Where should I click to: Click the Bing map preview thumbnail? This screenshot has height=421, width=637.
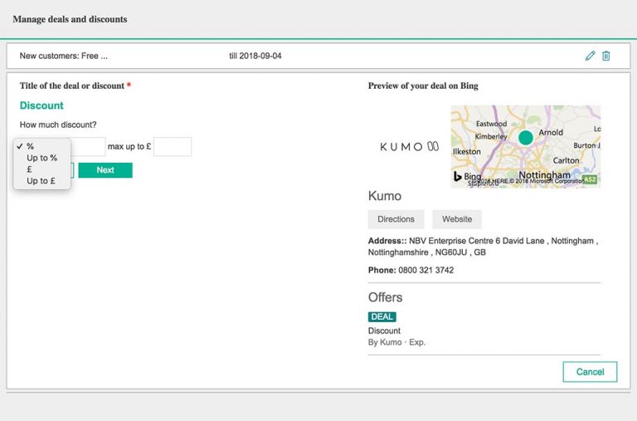526,146
